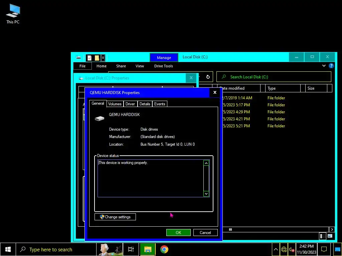Select the File folder row dated 4:21 PM

tap(276, 119)
